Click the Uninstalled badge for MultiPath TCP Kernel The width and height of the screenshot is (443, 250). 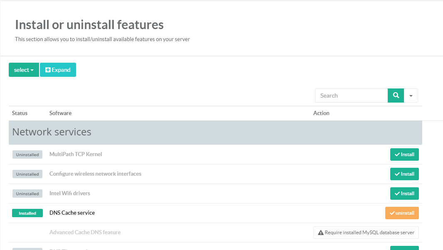[x=27, y=154]
